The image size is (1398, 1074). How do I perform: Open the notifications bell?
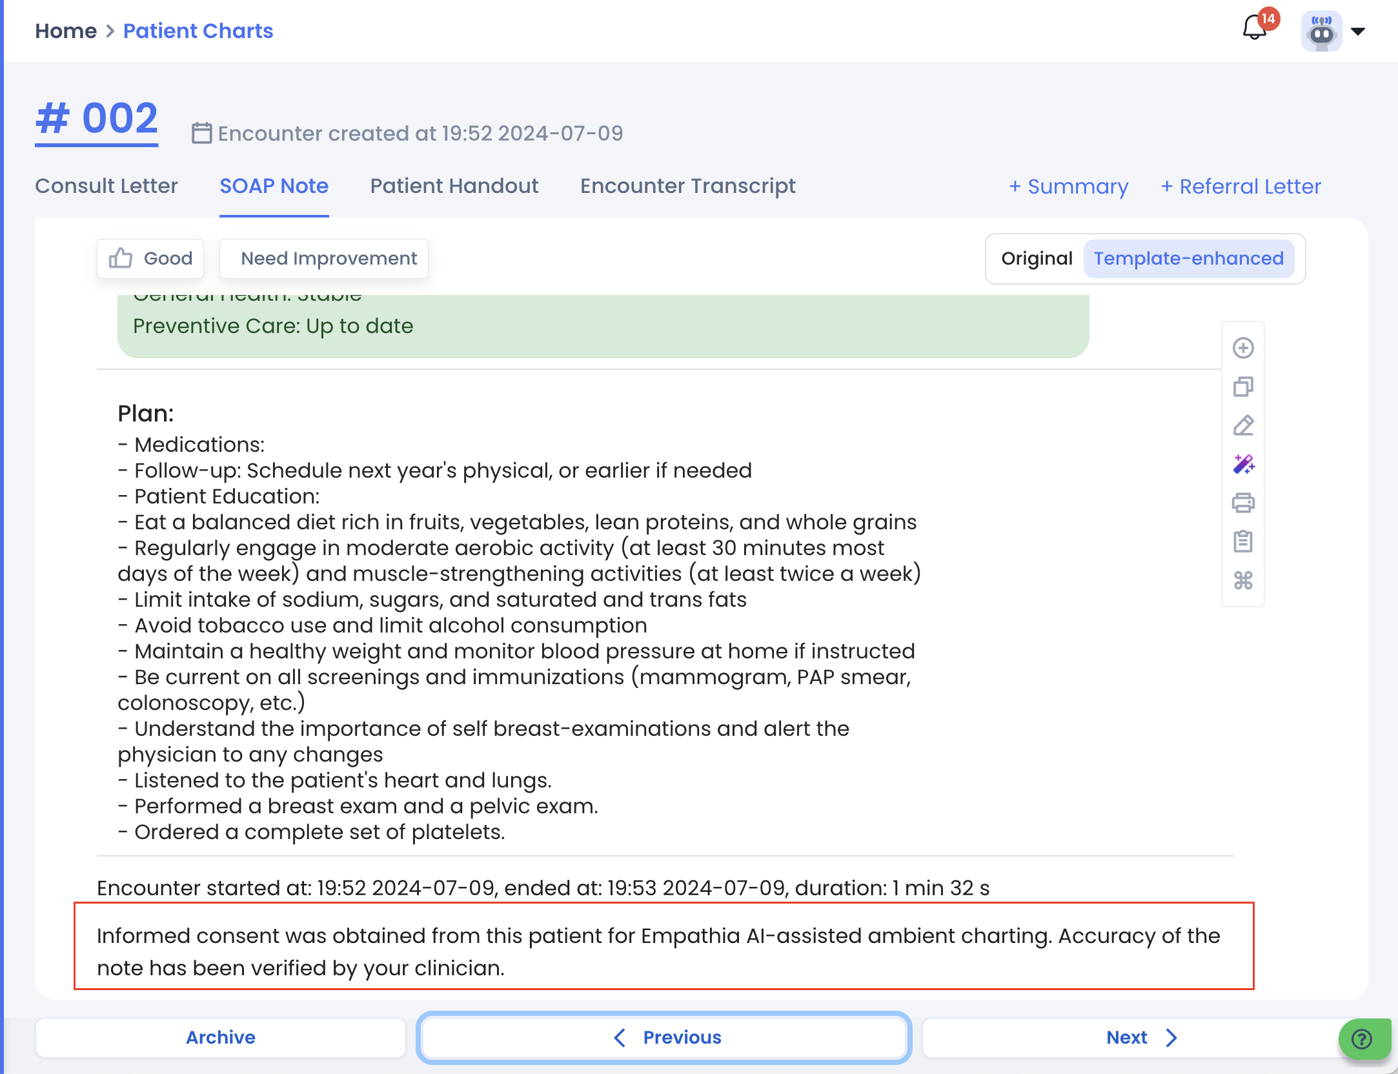tap(1254, 29)
